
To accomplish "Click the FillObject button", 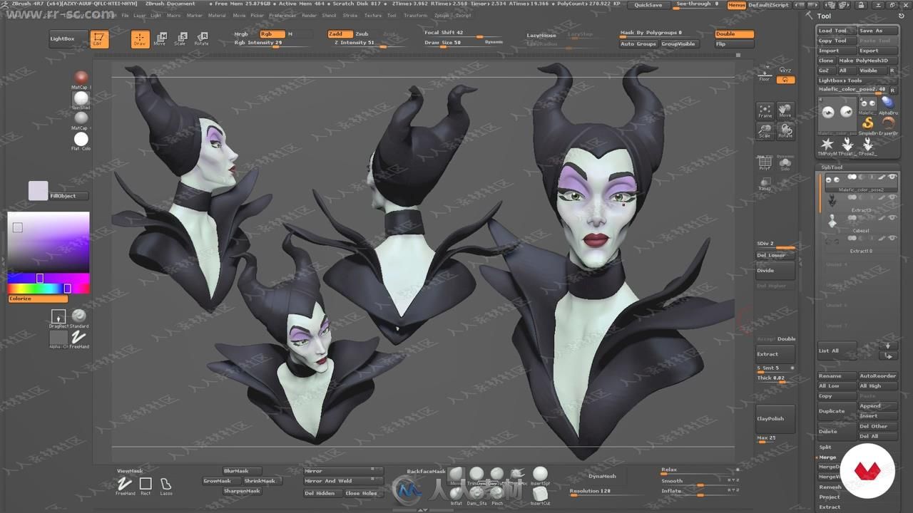I will pos(69,195).
